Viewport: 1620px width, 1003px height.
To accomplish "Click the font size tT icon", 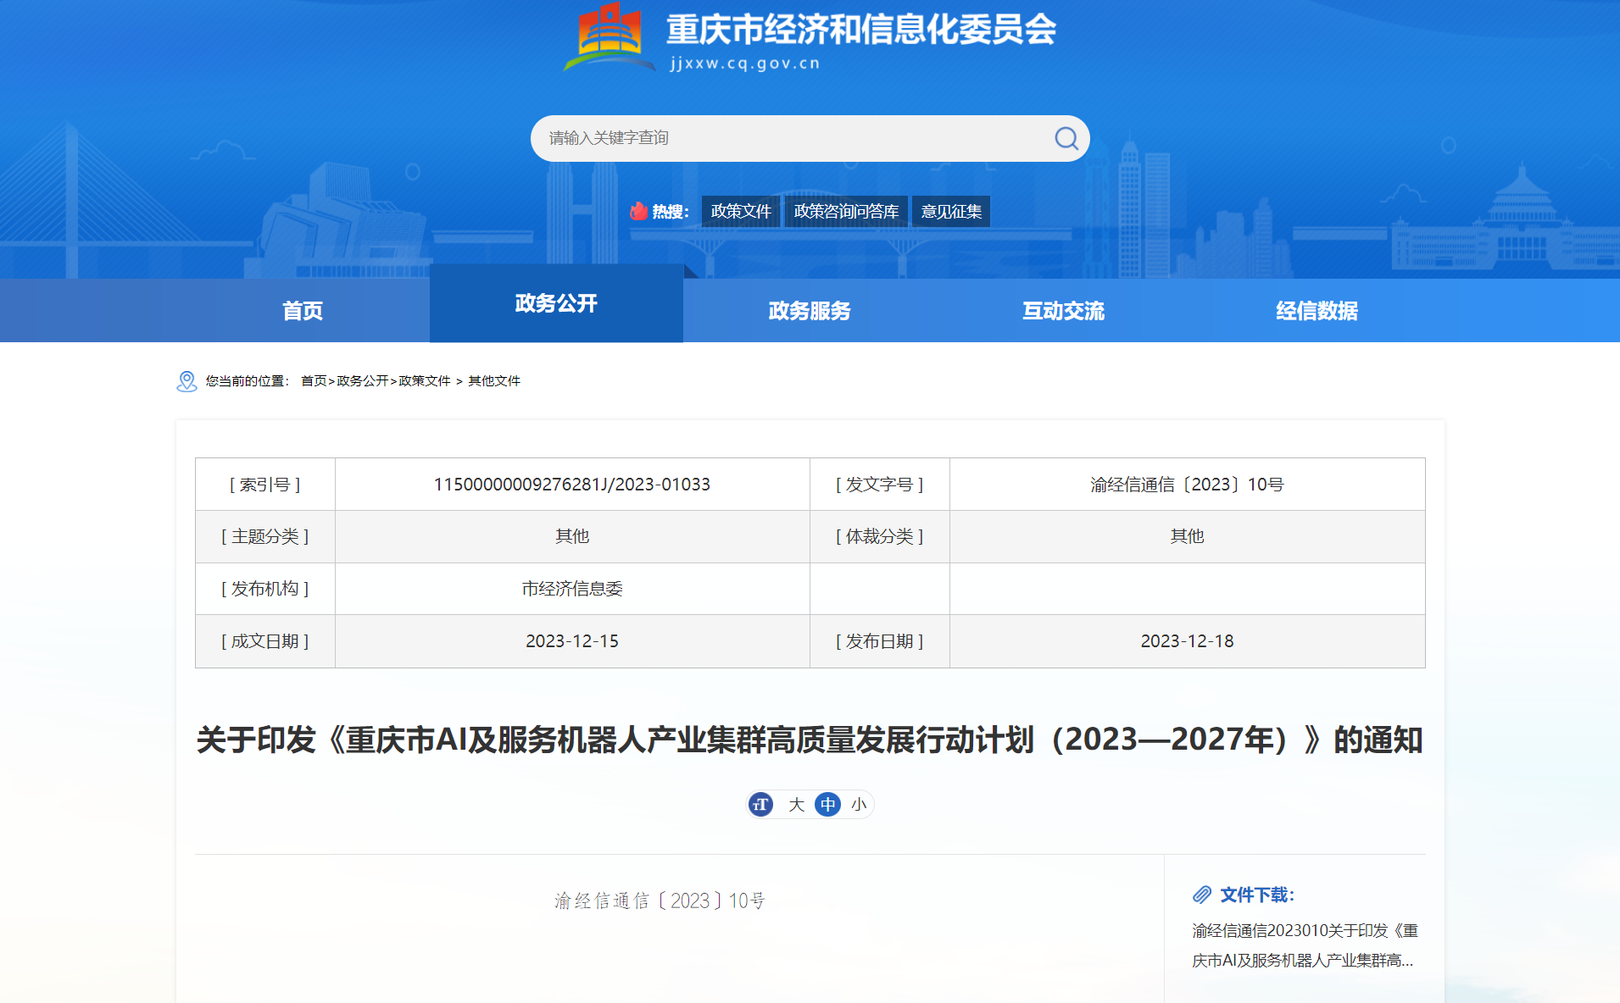I will [761, 805].
